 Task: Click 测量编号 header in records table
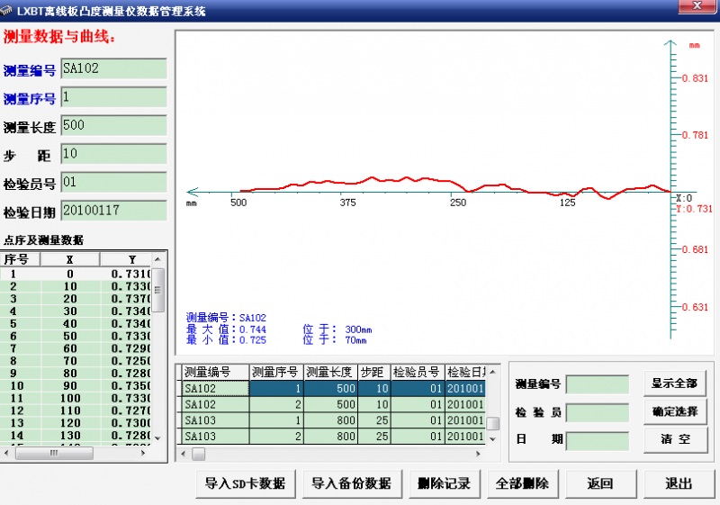215,372
